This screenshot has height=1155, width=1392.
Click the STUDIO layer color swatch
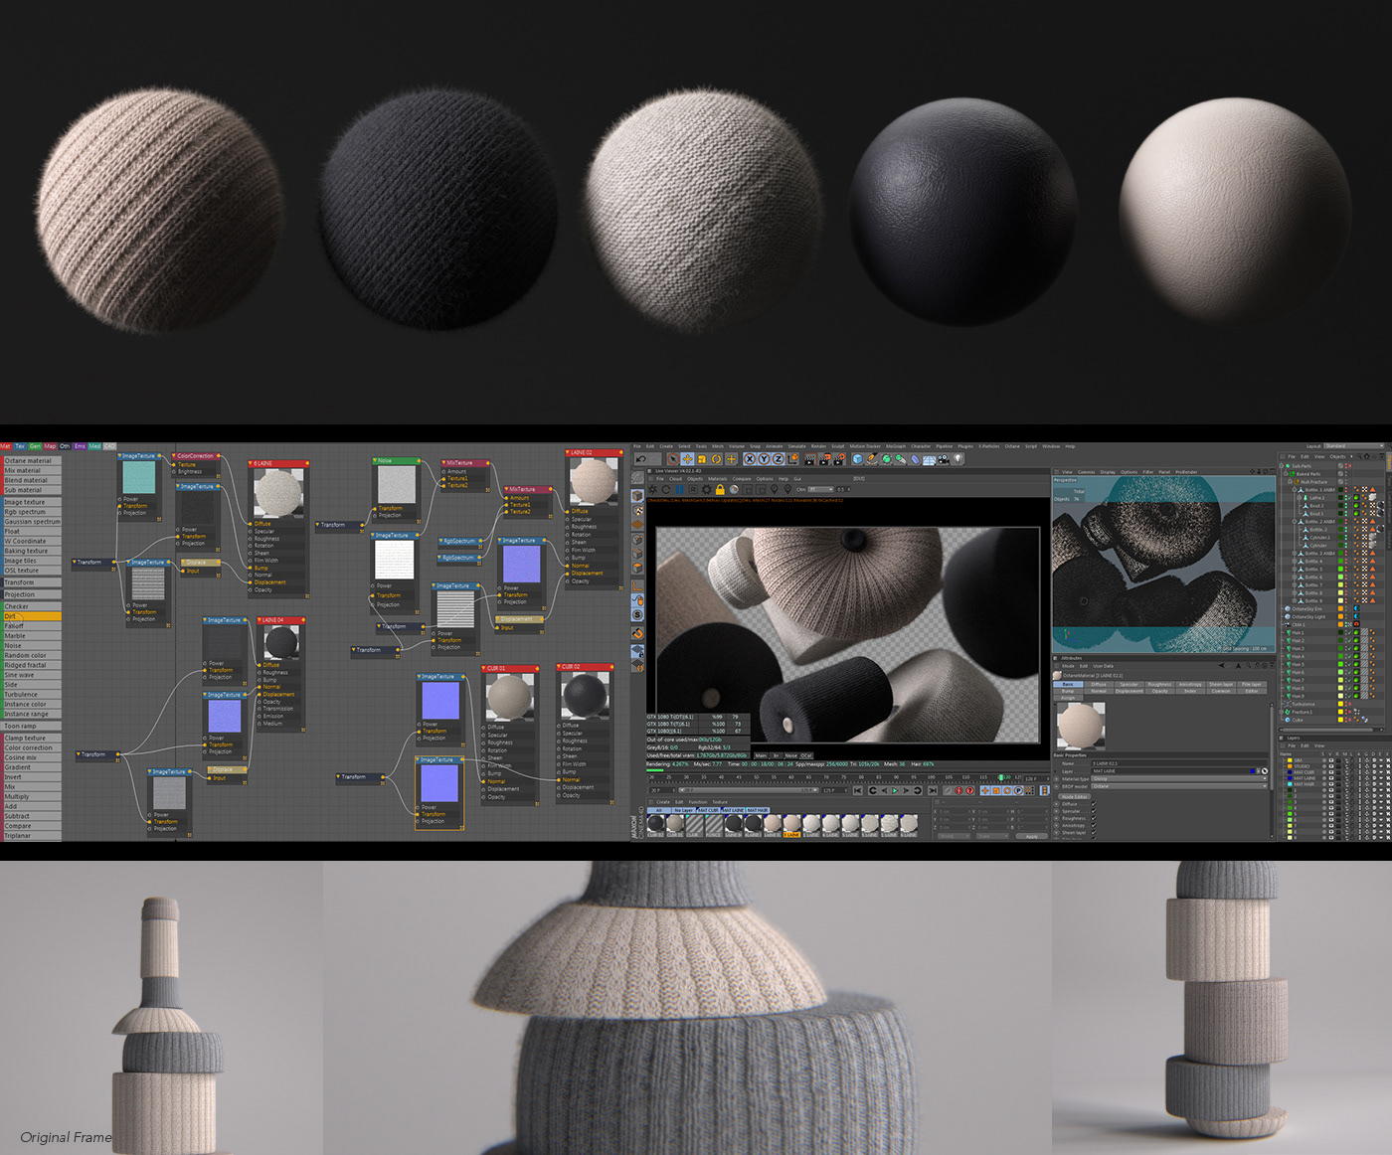click(1290, 766)
